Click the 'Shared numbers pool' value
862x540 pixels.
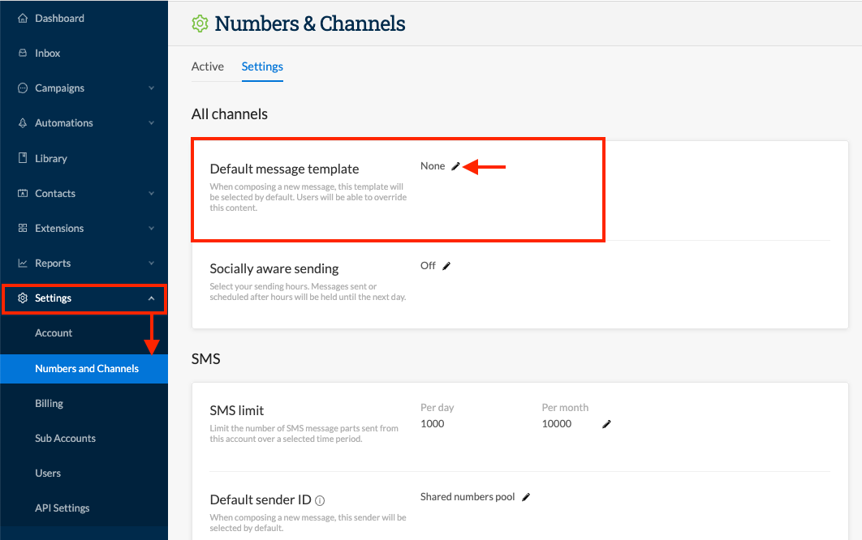click(x=468, y=496)
